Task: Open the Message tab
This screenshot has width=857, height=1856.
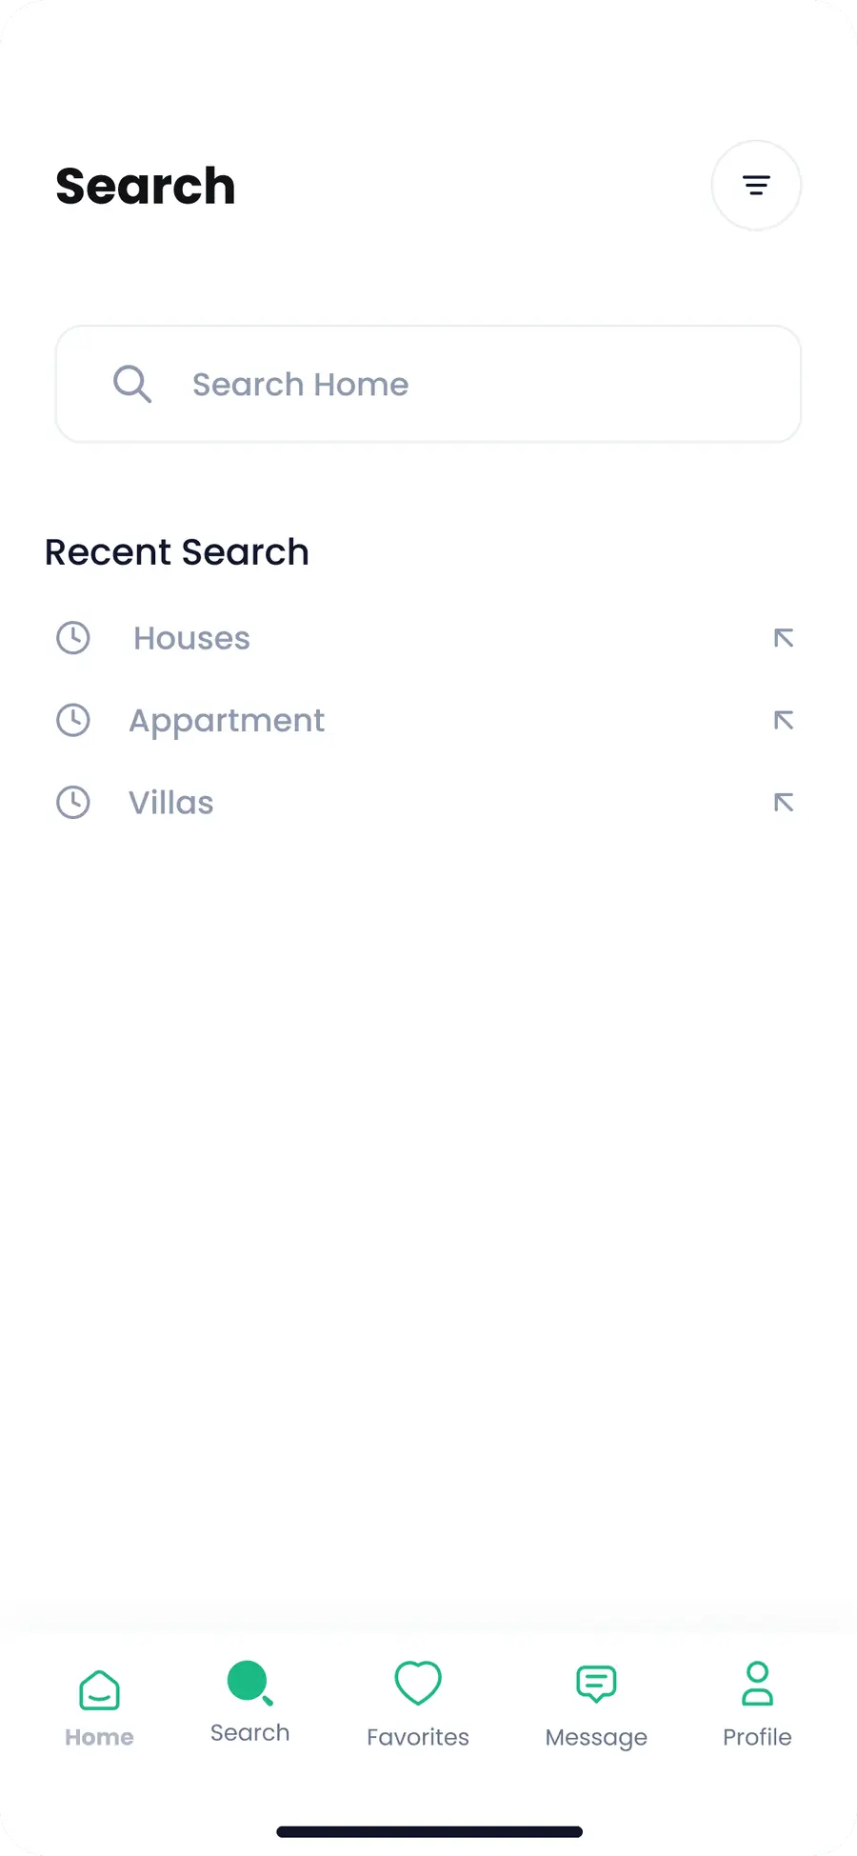Action: [x=596, y=1708]
